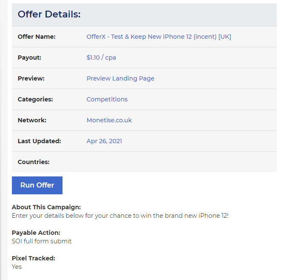Click the Offer Name label

(37, 37)
